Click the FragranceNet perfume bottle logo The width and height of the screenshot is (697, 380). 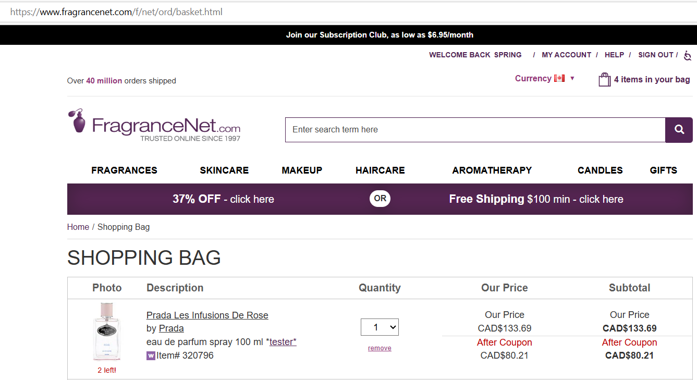coord(78,121)
